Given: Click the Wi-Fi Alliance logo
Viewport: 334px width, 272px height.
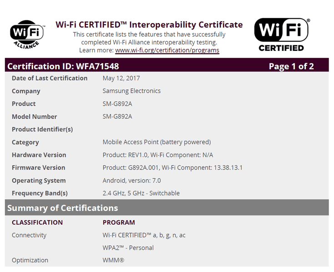Looking at the screenshot, I should point(27,34).
